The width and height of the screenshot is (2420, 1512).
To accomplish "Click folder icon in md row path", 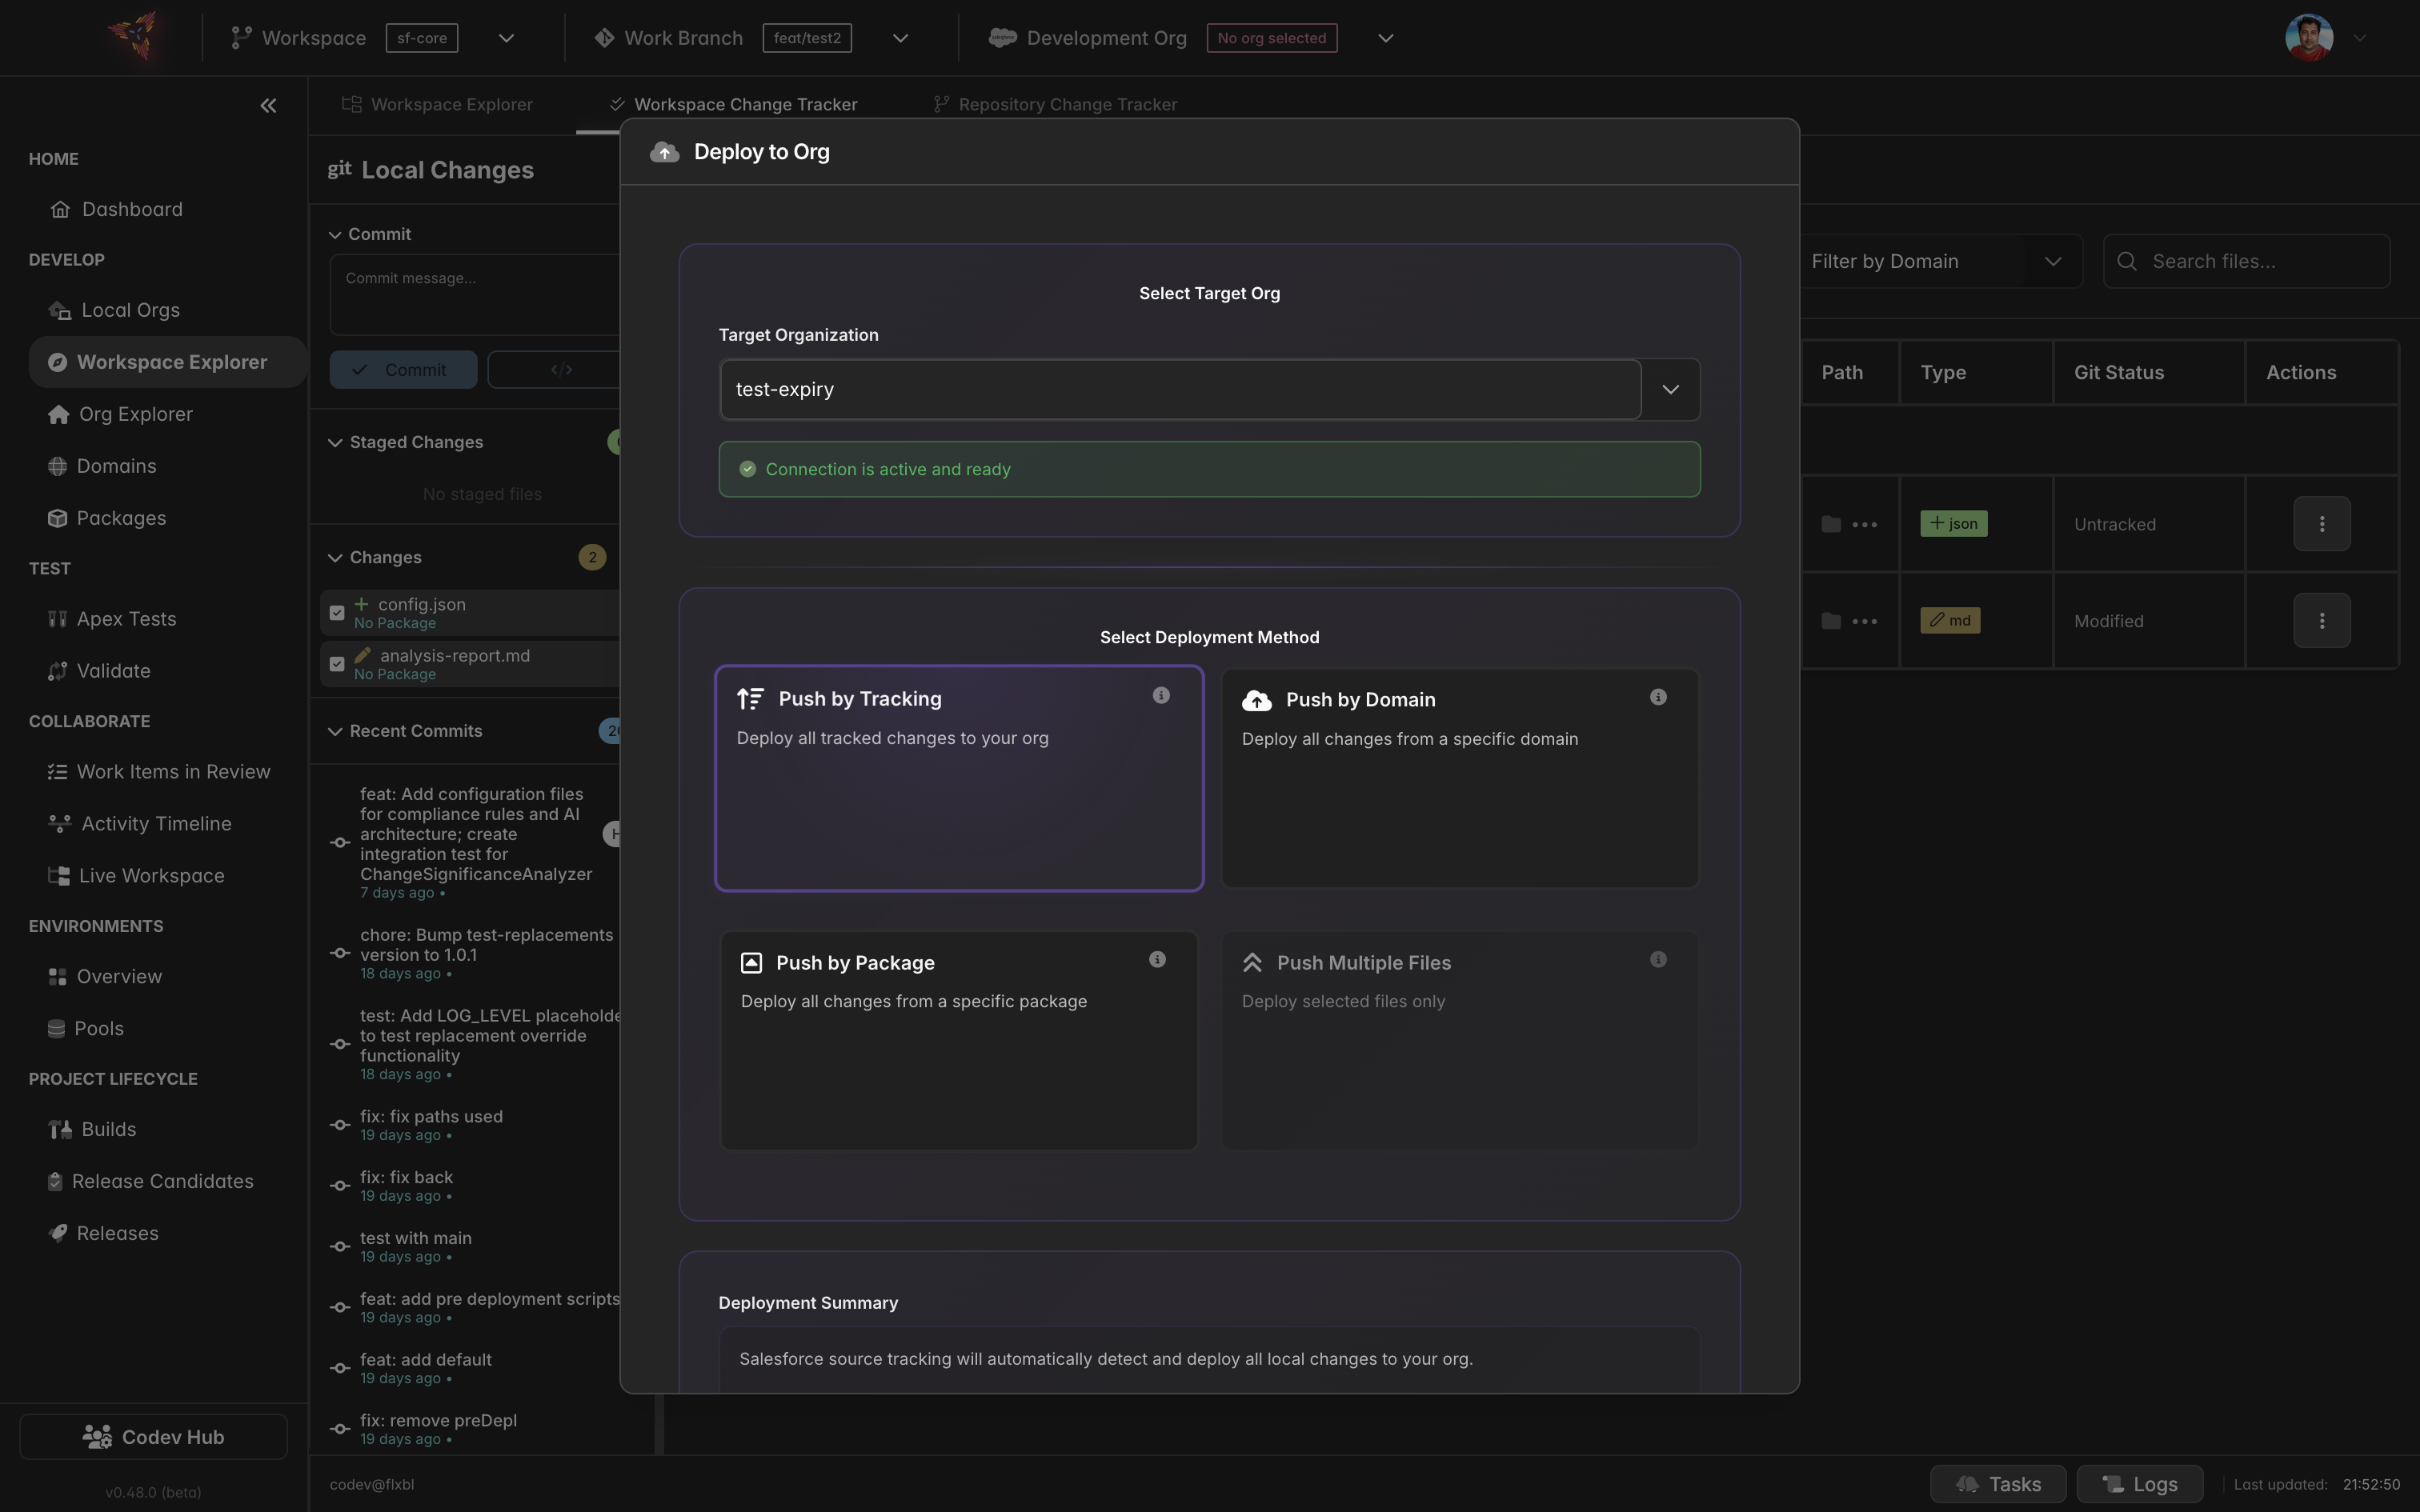I will (x=1831, y=621).
